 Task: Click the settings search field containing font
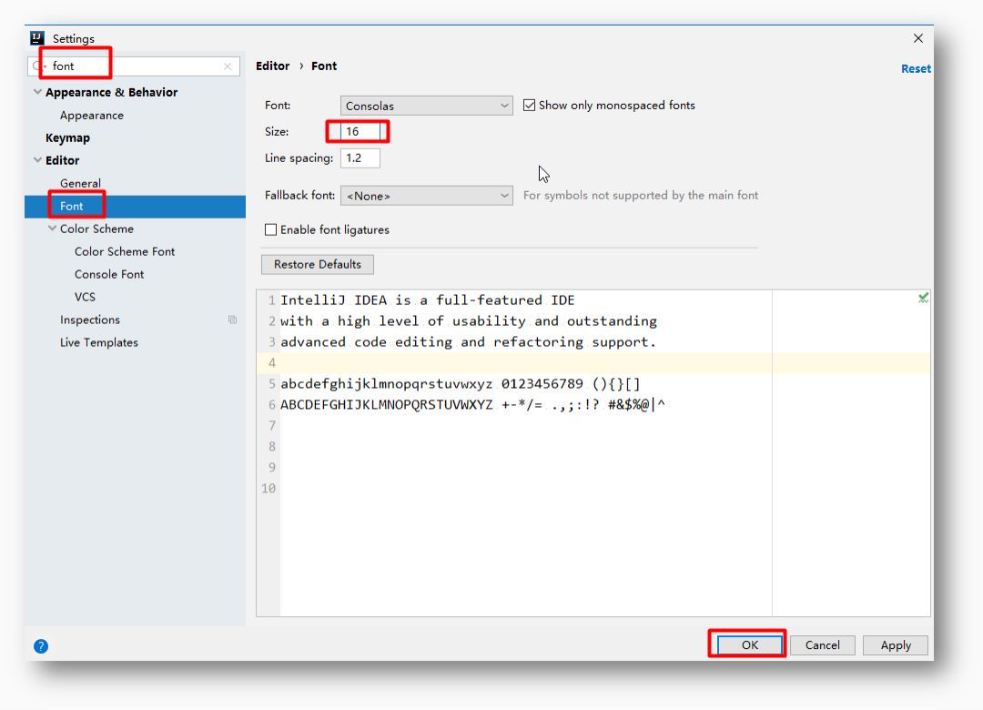tap(134, 66)
